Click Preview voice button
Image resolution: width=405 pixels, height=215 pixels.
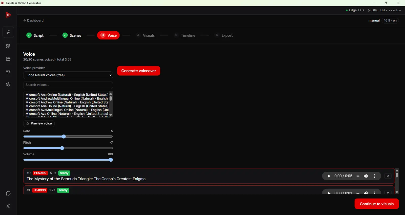[39, 123]
